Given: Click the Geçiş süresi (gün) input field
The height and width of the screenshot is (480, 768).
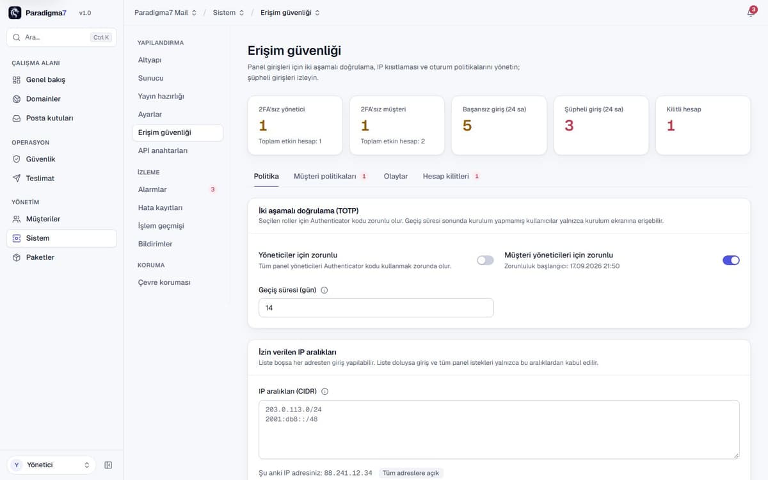Looking at the screenshot, I should point(376,308).
